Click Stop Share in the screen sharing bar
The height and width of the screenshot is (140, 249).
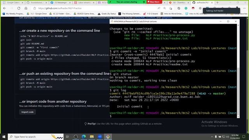click(x=154, y=2)
